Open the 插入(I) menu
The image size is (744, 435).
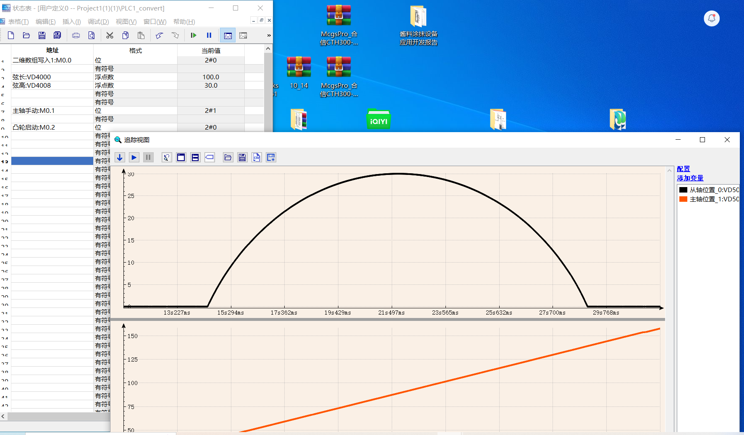(71, 21)
